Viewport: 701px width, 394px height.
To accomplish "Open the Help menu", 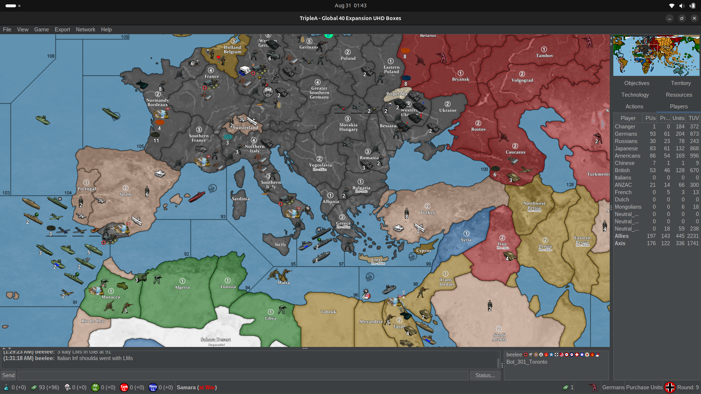I will tap(106, 30).
